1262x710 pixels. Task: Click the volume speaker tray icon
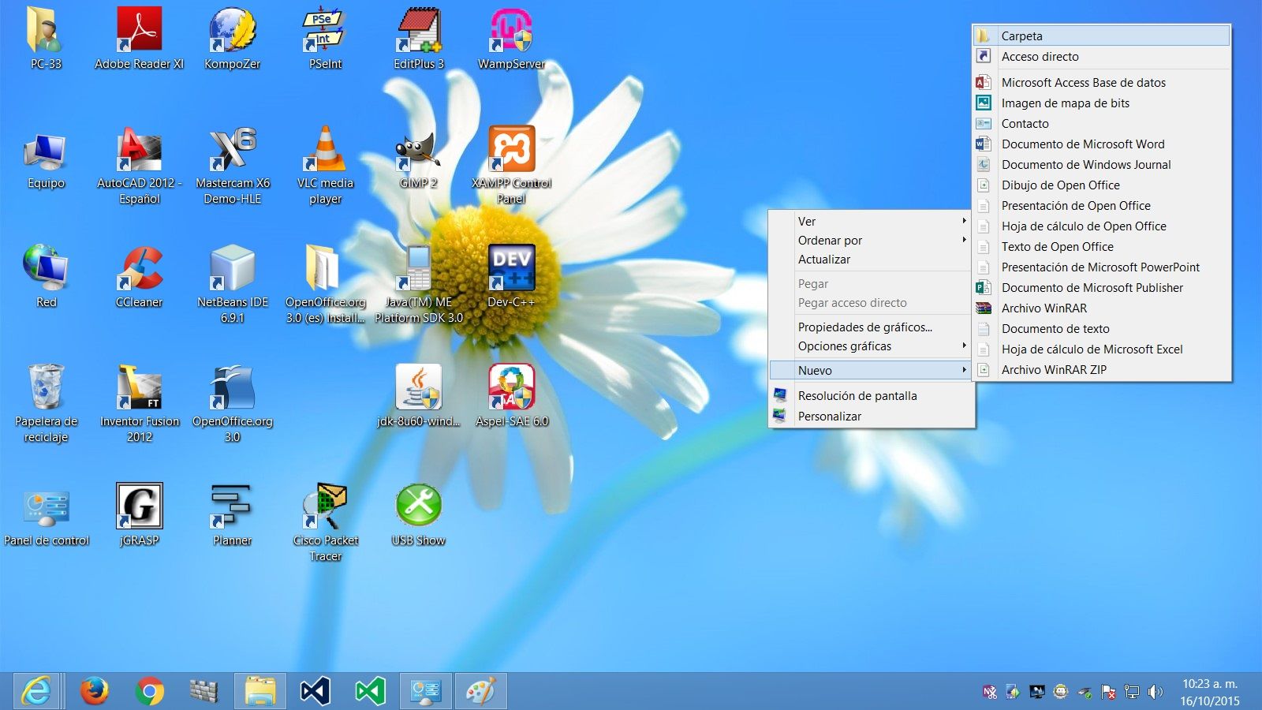(x=1156, y=692)
